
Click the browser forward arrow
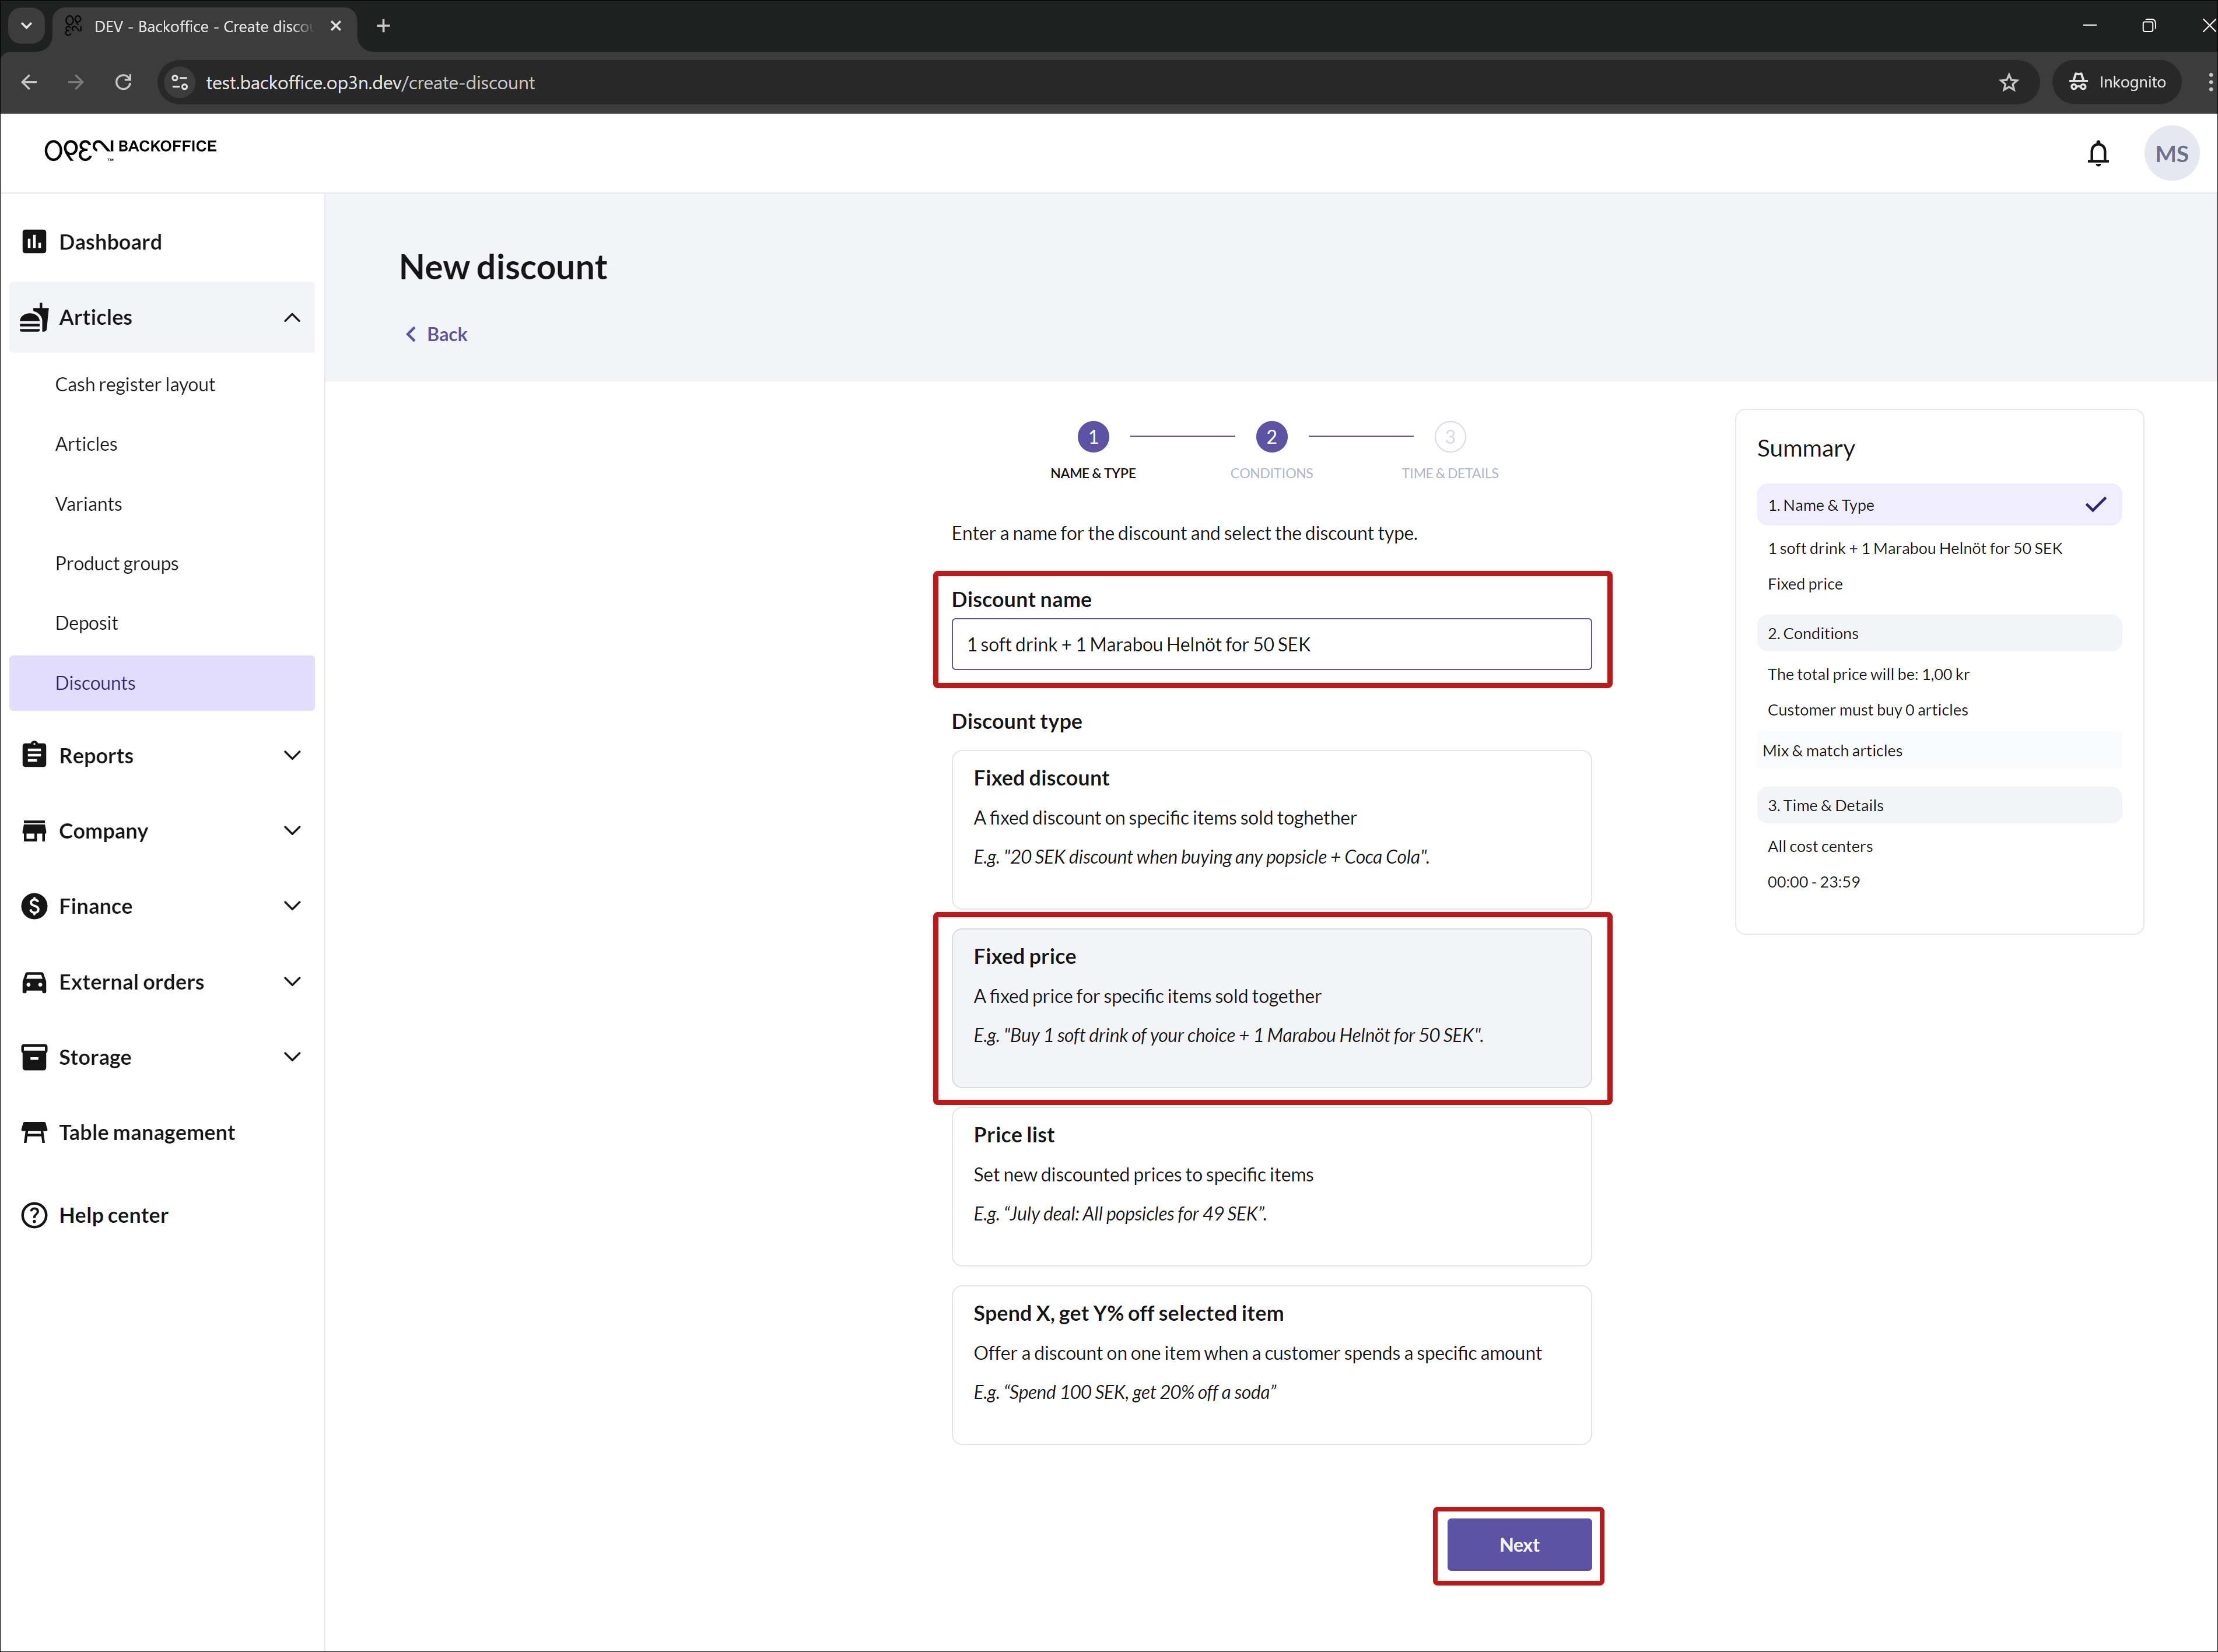[x=76, y=82]
